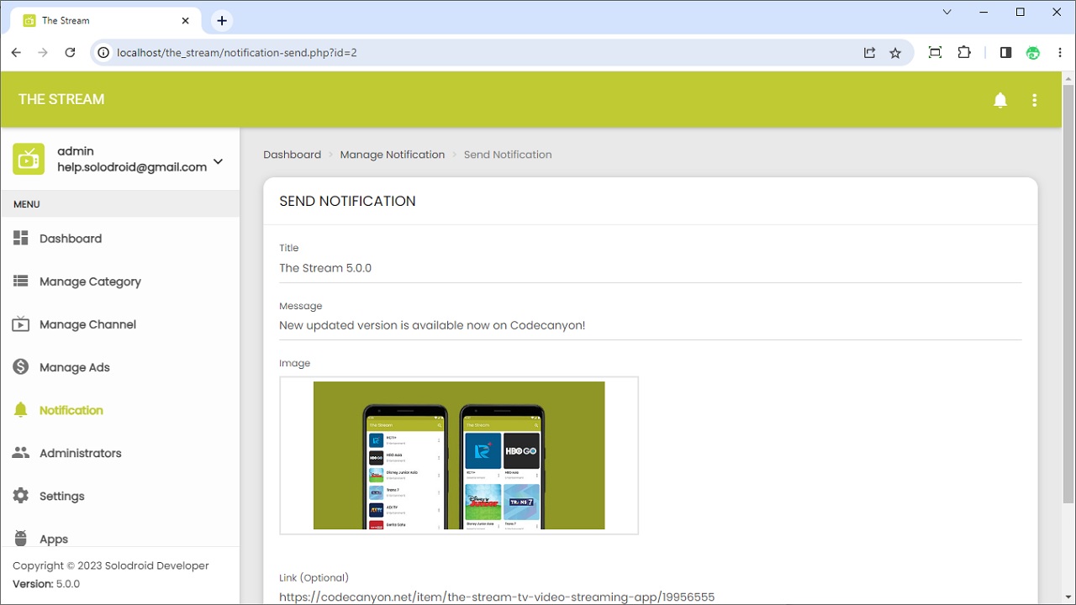Go back with the browser back arrow
This screenshot has width=1076, height=605.
pyautogui.click(x=16, y=52)
